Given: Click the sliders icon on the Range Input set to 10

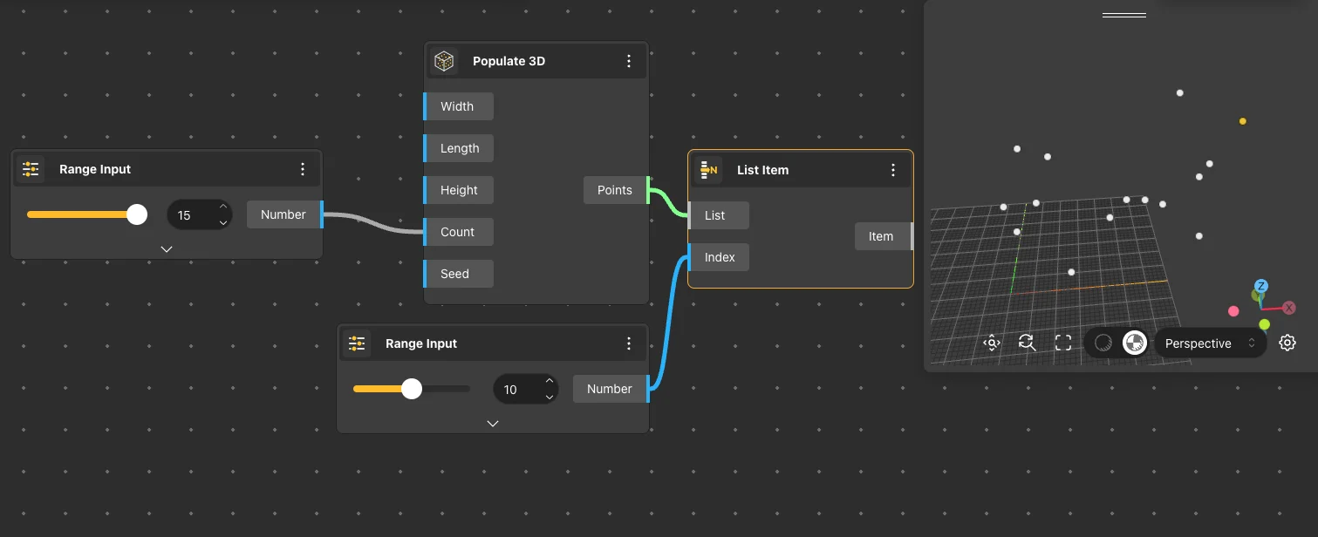Looking at the screenshot, I should coord(357,343).
